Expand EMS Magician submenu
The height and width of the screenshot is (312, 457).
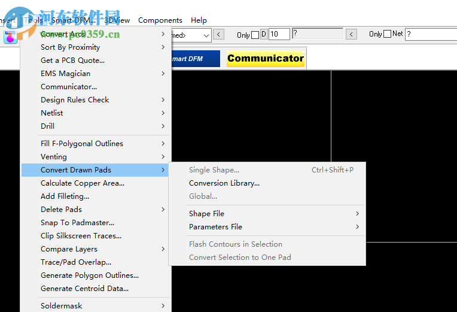(x=96, y=74)
